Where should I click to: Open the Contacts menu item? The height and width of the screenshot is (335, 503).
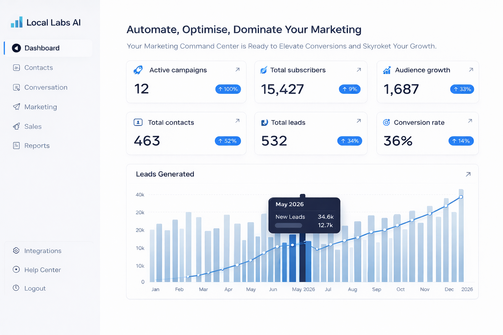(x=38, y=68)
